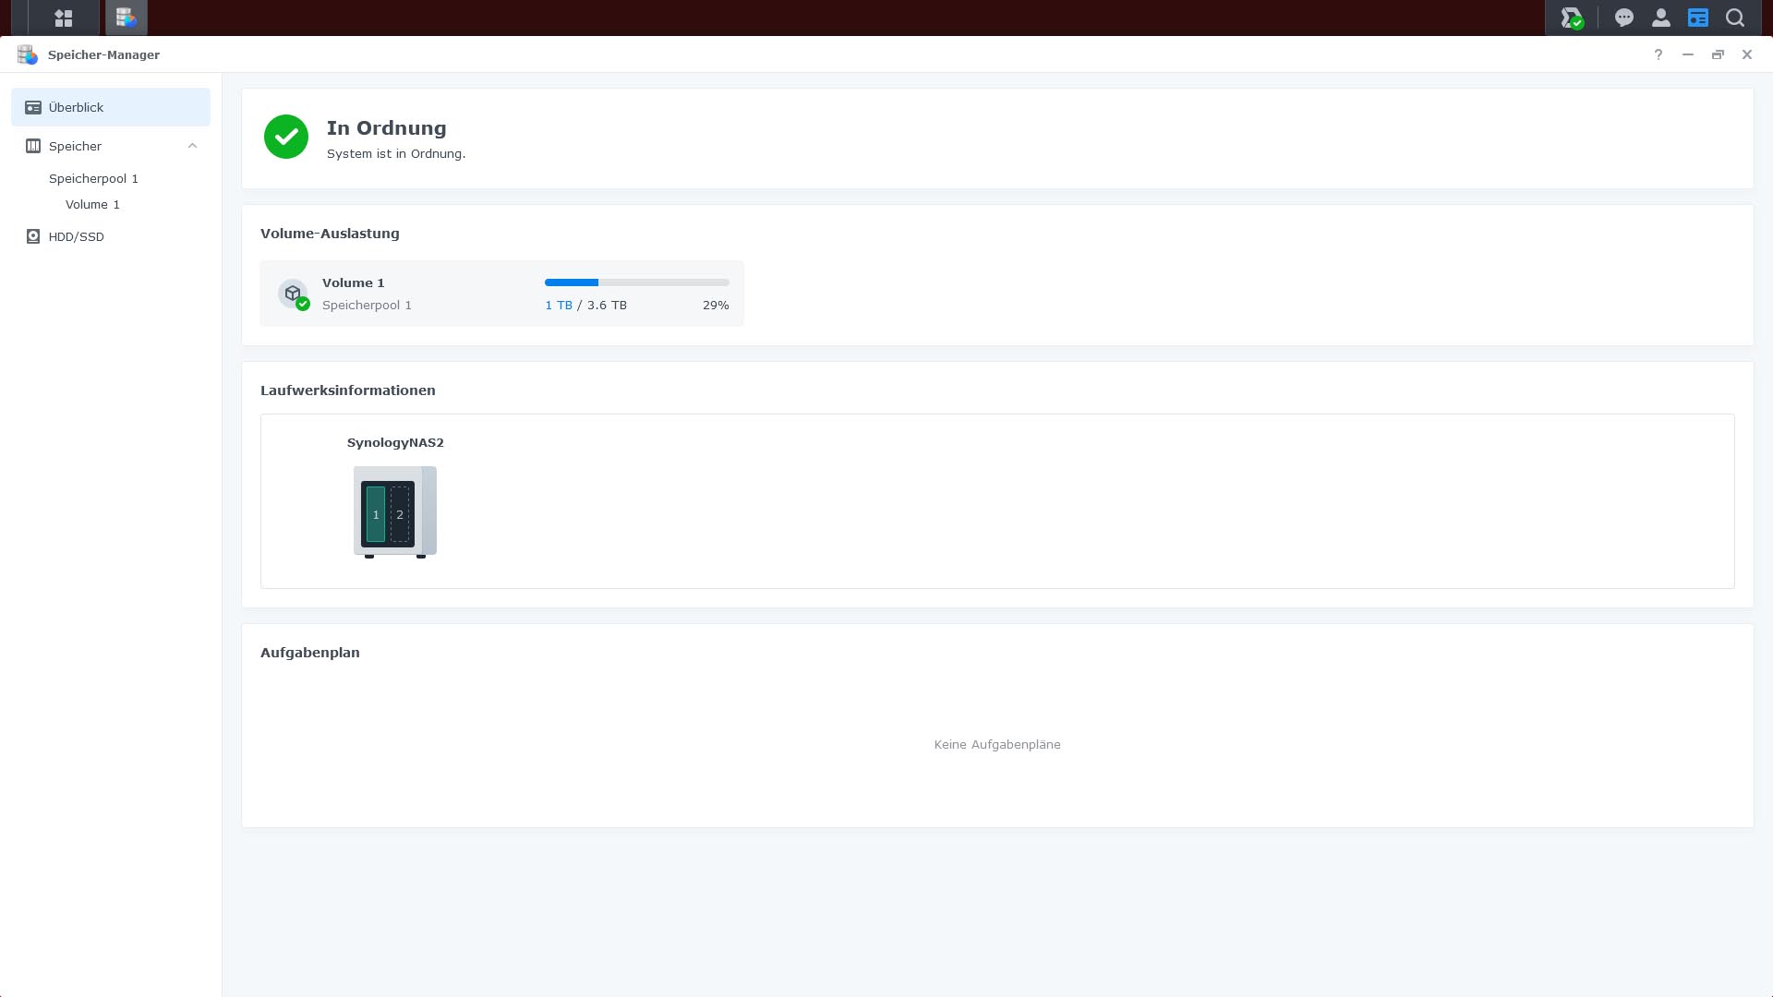The width and height of the screenshot is (1773, 997).
Task: Open the system health status tray icon
Action: pos(1571,18)
